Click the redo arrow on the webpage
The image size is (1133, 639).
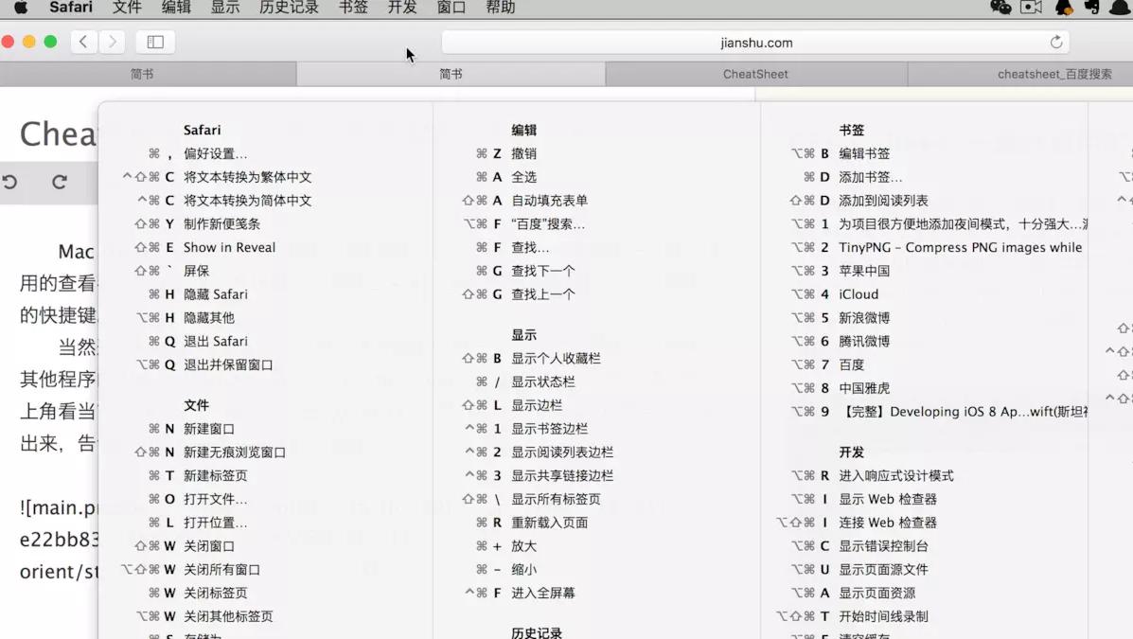point(60,182)
